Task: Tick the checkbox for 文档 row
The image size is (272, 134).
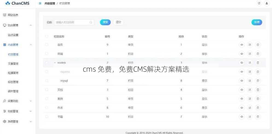Action: pyautogui.click(x=47, y=90)
